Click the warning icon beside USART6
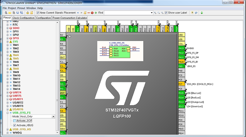246x137 pixels. (11, 109)
